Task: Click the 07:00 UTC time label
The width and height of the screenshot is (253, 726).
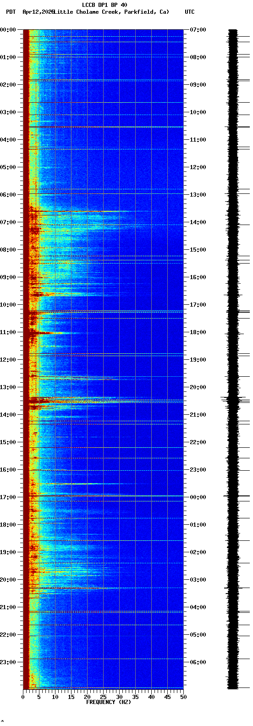Action: [198, 30]
